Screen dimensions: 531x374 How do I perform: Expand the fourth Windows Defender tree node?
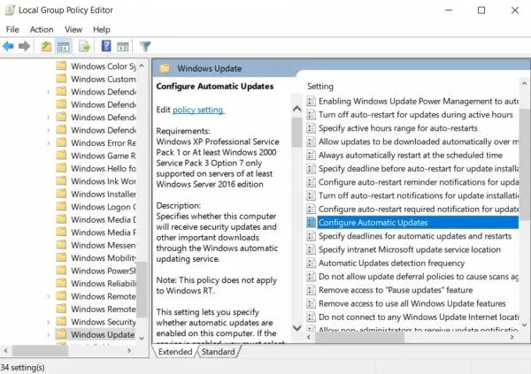[x=49, y=130]
